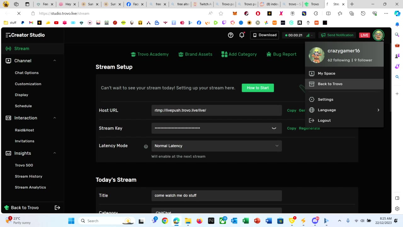Screen dimensions: 403x227
Task: Select Back to Trovo in the profile menu
Action: (x=344, y=84)
